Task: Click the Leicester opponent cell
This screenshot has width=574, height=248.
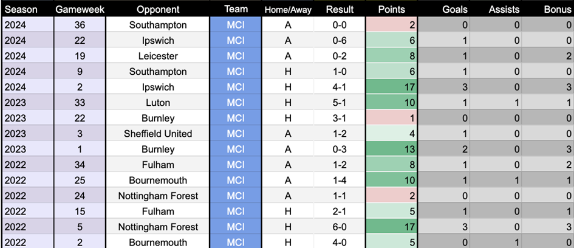Action: pyautogui.click(x=157, y=56)
